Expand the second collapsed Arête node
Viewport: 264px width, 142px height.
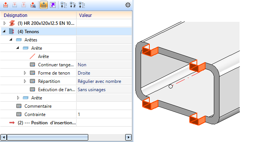18,98
